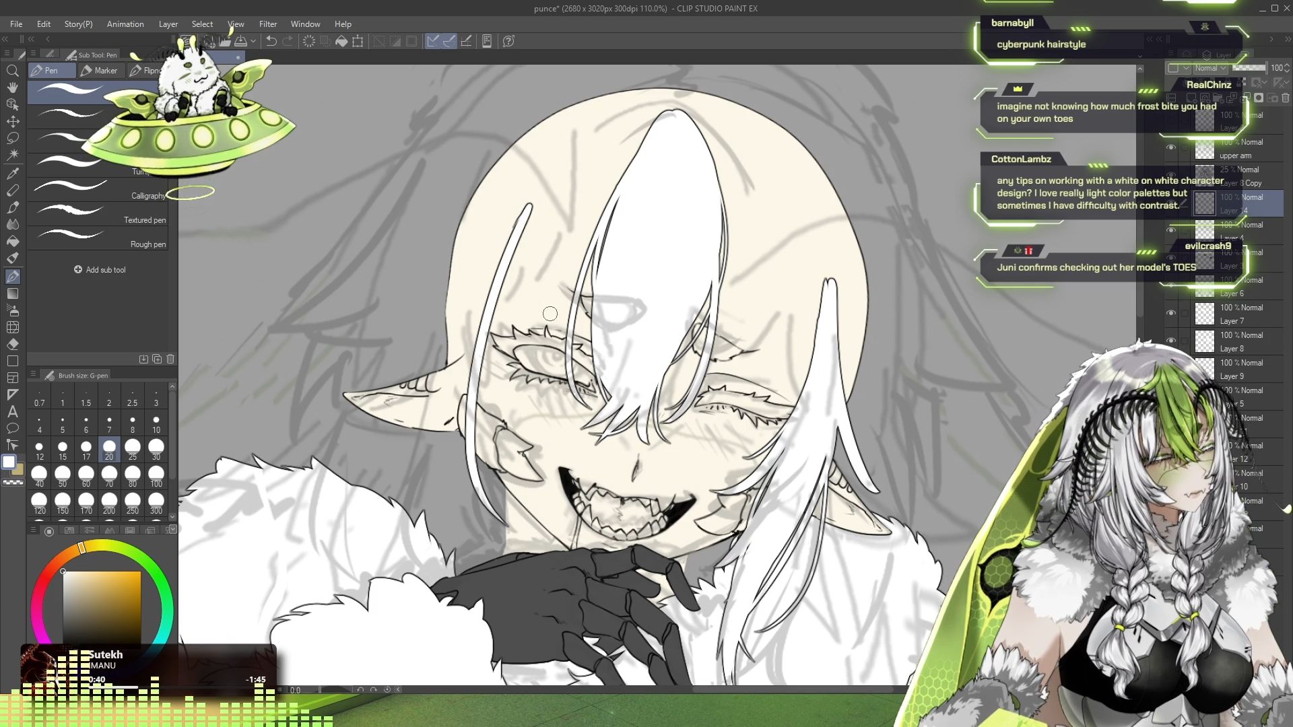Open the Filter menu

pos(267,24)
